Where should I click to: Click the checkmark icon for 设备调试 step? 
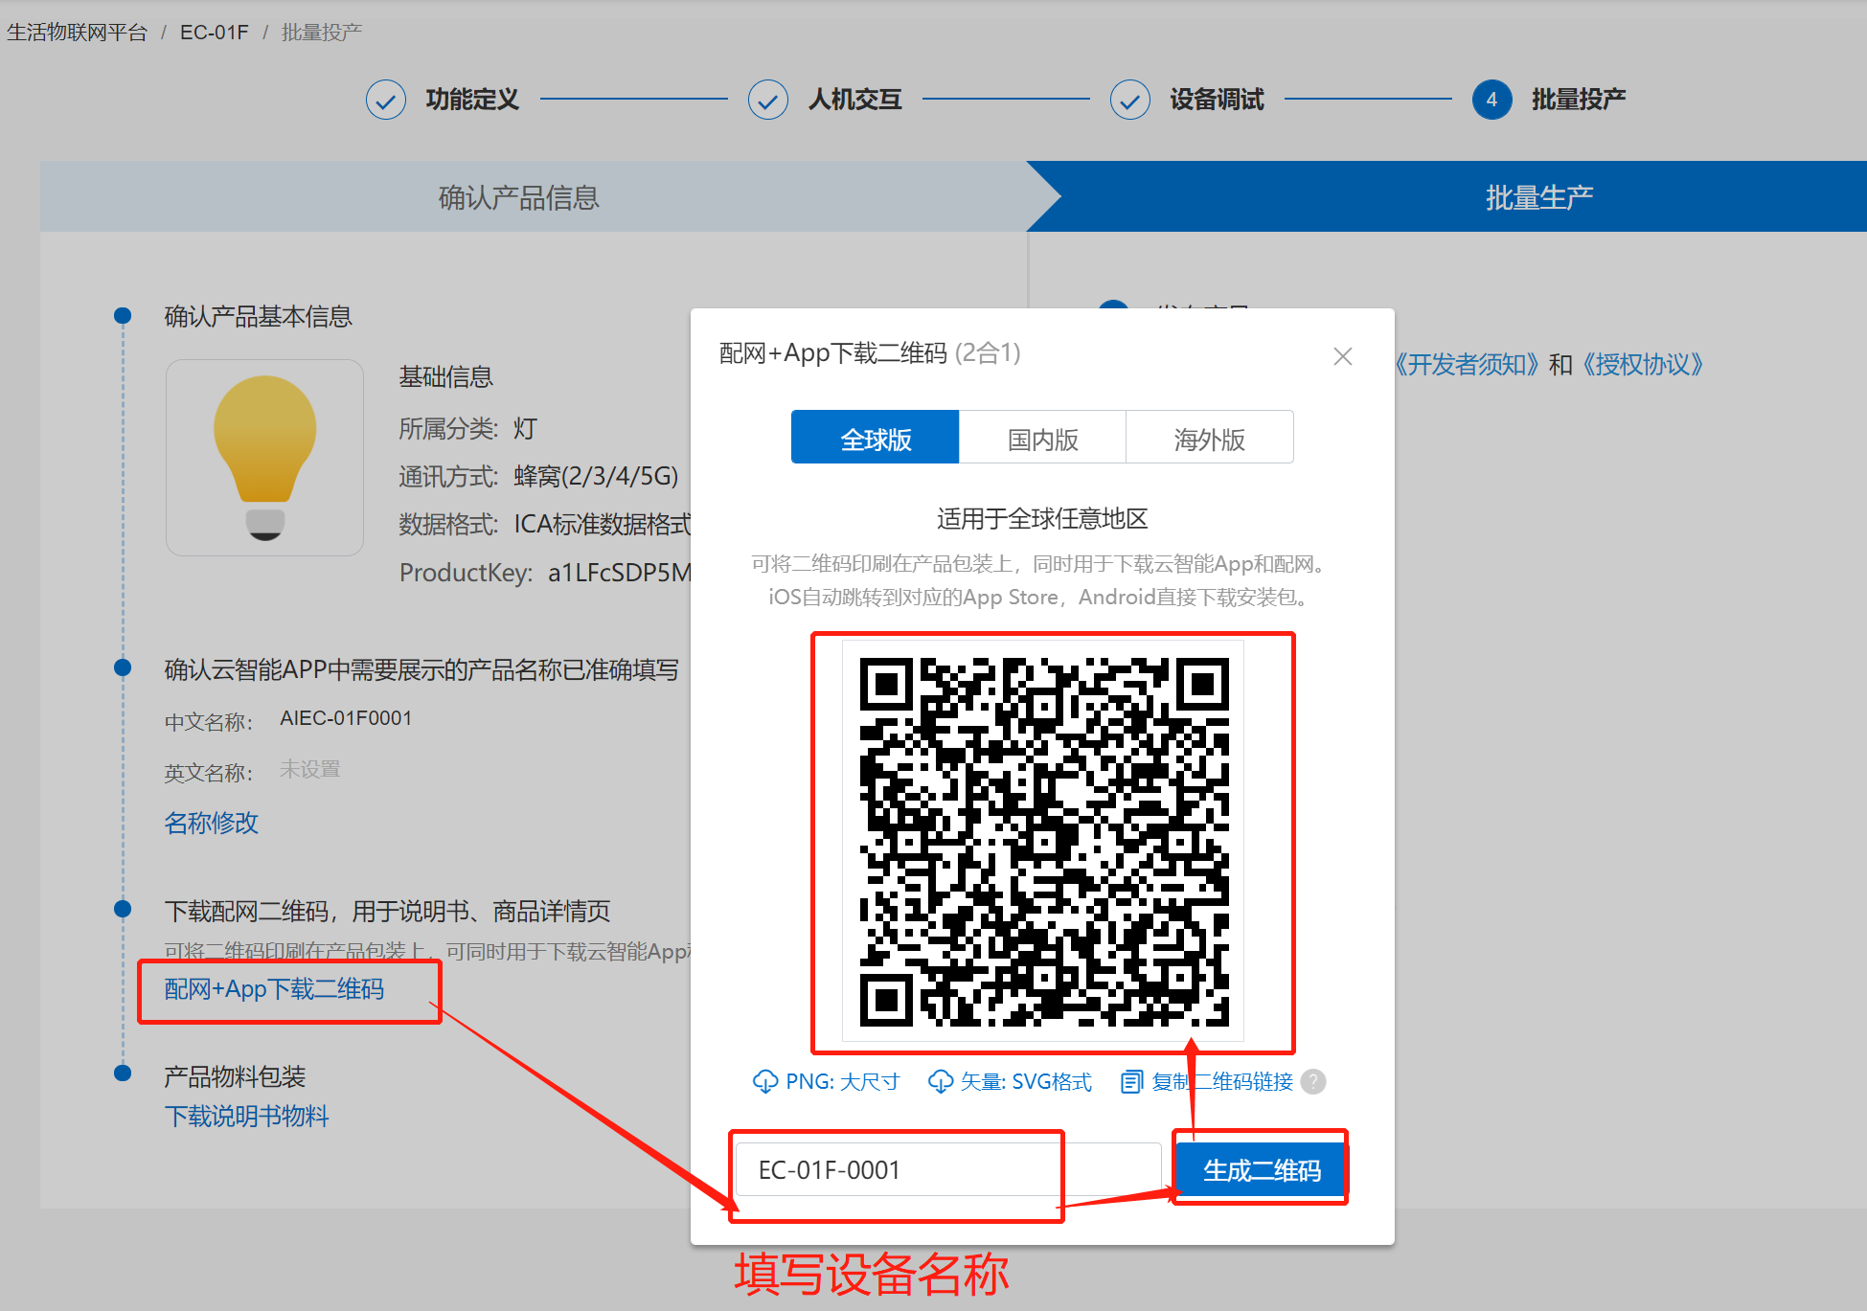coord(1130,99)
